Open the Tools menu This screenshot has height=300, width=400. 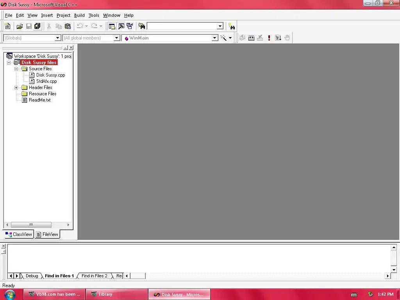point(94,15)
